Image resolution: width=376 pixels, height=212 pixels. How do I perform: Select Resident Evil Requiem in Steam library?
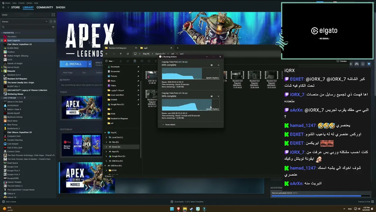(x=17, y=79)
